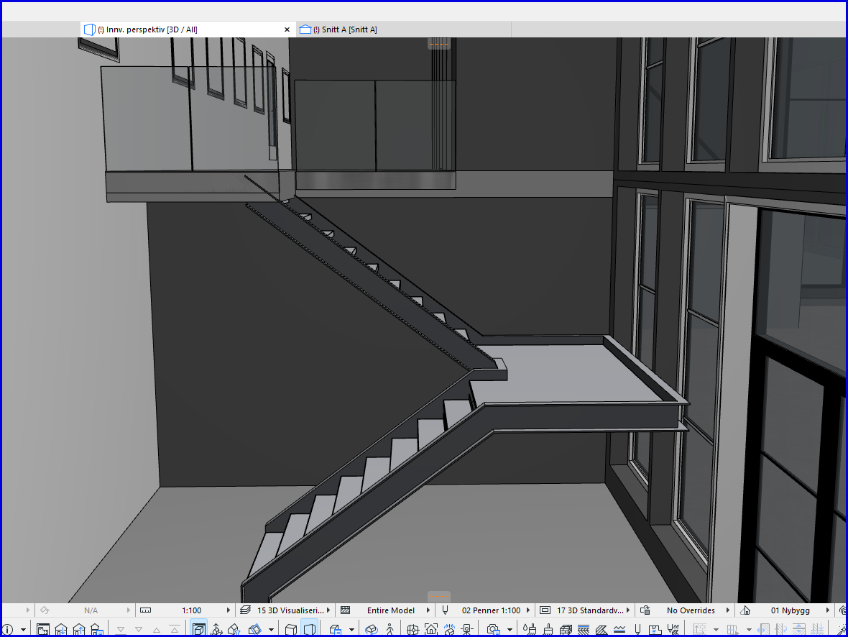
Task: Close the Innv. perspektiv tab
Action: (x=287, y=29)
